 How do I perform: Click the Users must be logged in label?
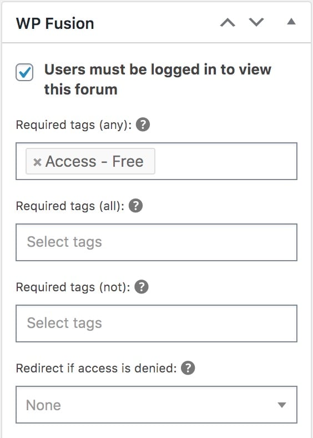pyautogui.click(x=158, y=79)
